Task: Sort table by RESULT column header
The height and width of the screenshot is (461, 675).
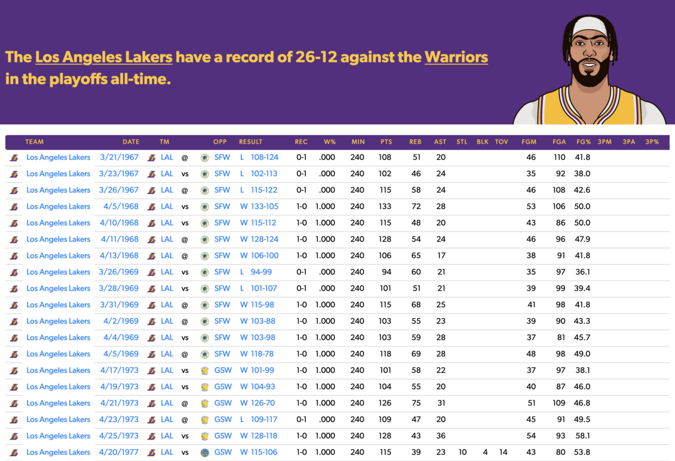Action: [251, 142]
